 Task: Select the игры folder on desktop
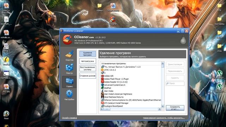point(219,48)
